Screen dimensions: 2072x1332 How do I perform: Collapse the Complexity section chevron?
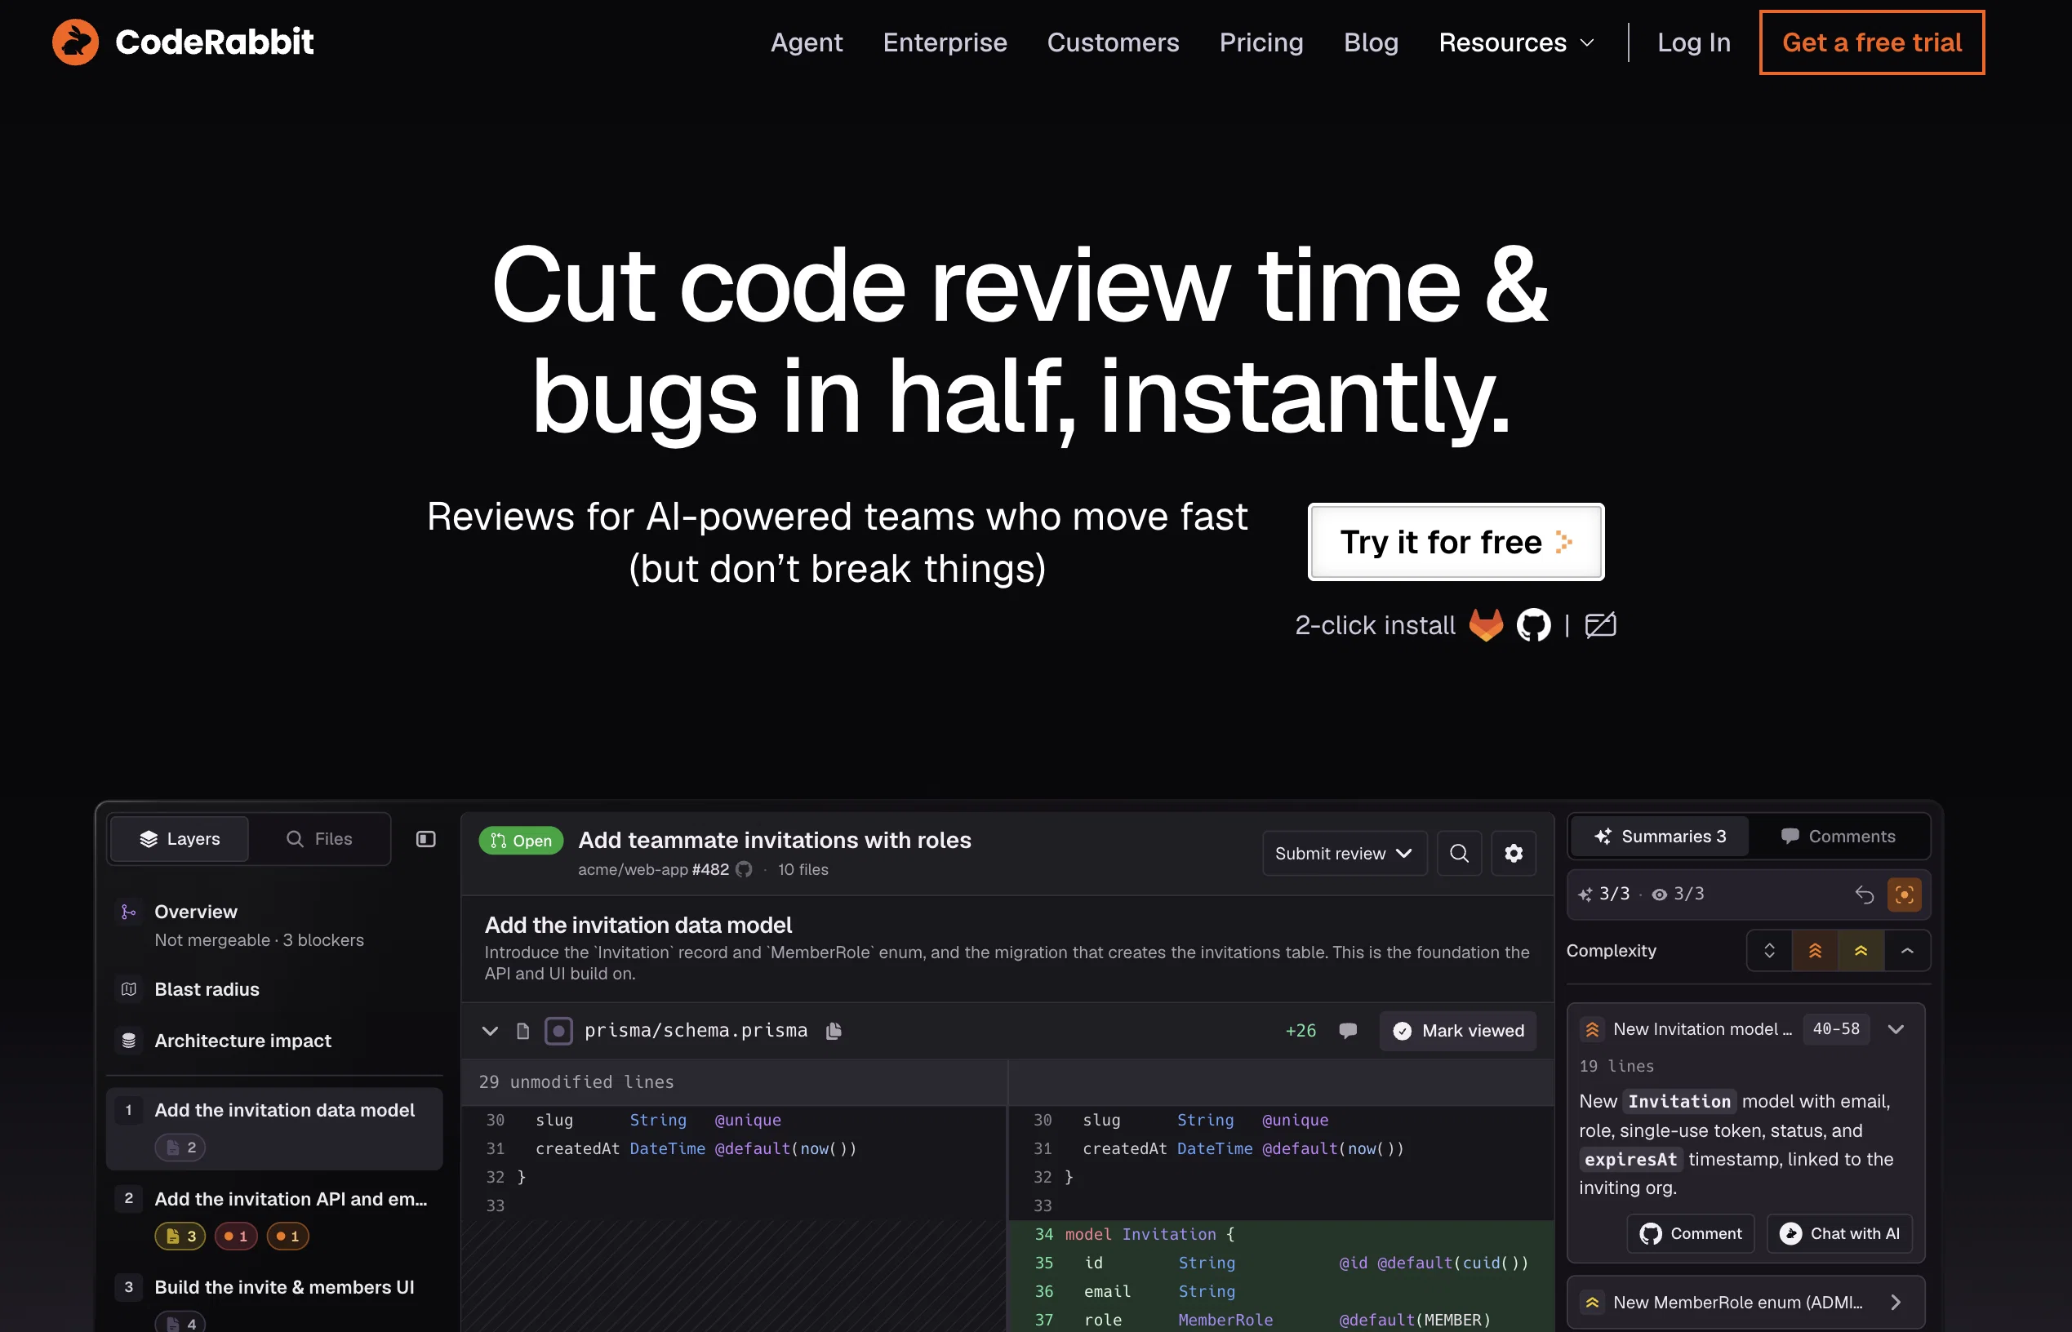(x=1907, y=951)
